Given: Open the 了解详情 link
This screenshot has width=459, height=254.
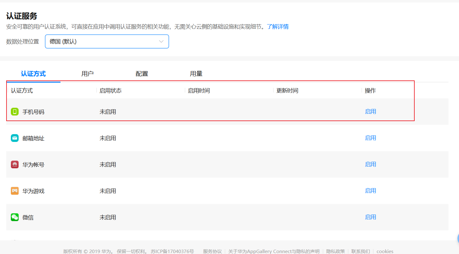Looking at the screenshot, I should tap(278, 27).
